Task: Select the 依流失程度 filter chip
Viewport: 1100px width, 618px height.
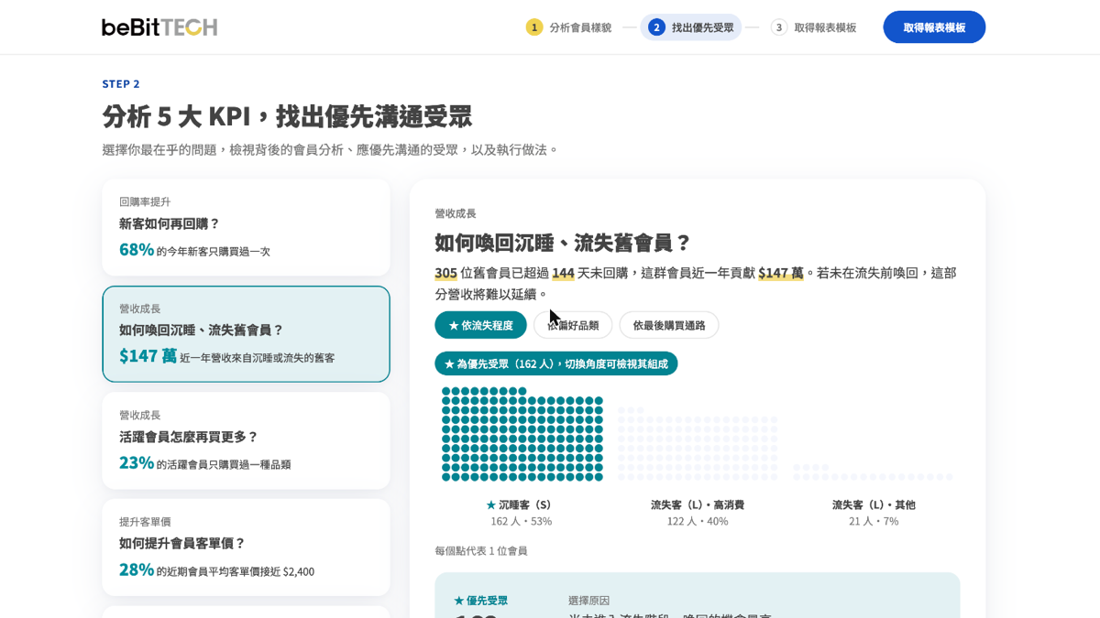Action: point(480,325)
